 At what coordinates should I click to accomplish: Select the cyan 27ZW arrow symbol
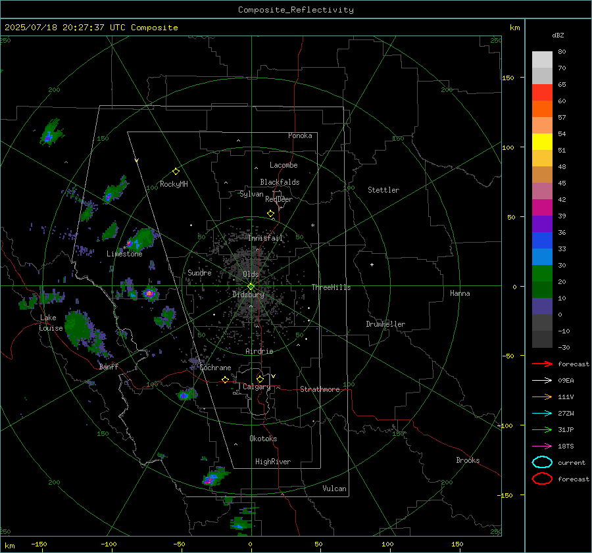(x=542, y=414)
